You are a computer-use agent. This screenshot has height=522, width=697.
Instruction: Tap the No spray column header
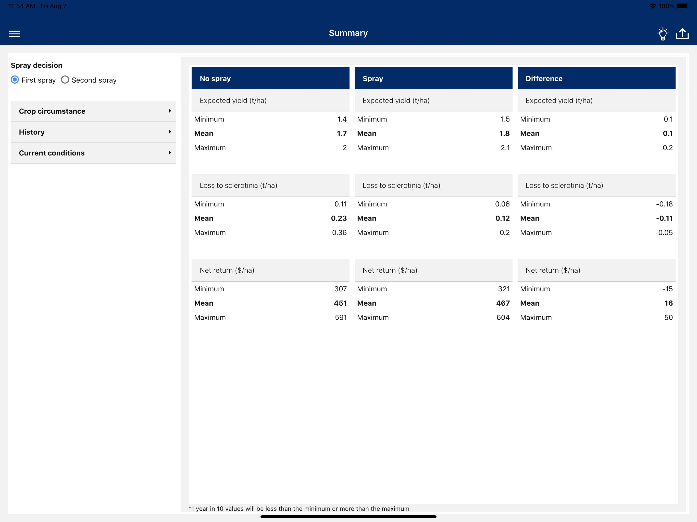point(270,79)
